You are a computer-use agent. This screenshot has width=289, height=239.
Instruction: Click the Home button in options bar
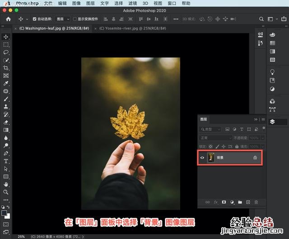coord(8,19)
